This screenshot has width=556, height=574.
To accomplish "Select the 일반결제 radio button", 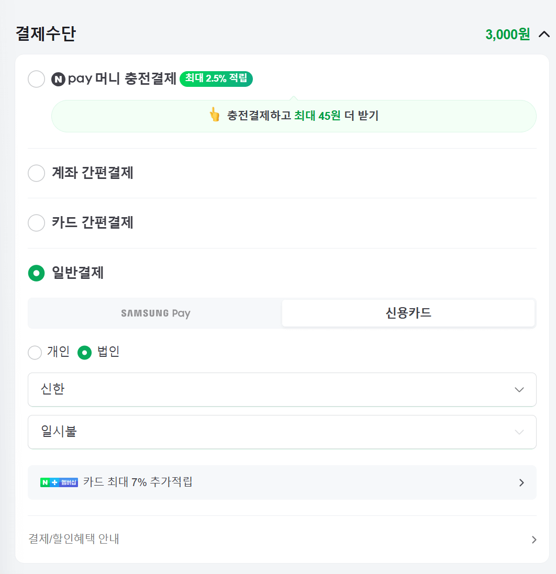I will [x=36, y=273].
